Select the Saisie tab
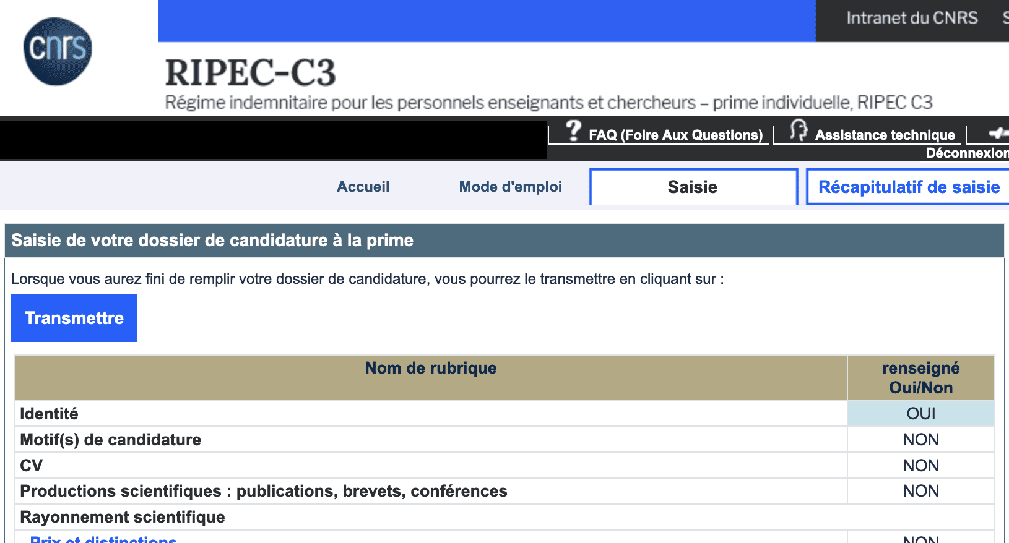Screen dimensions: 1009x543 click(x=692, y=187)
